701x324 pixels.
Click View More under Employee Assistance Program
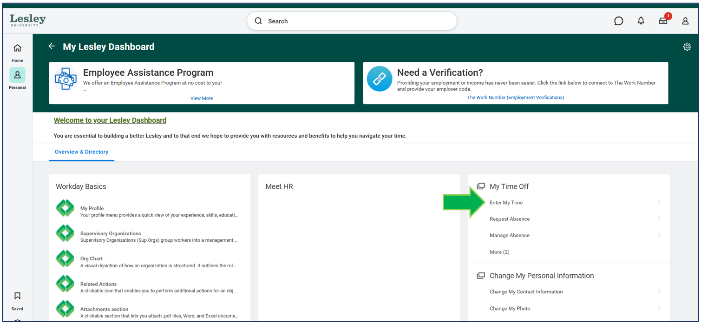(202, 98)
